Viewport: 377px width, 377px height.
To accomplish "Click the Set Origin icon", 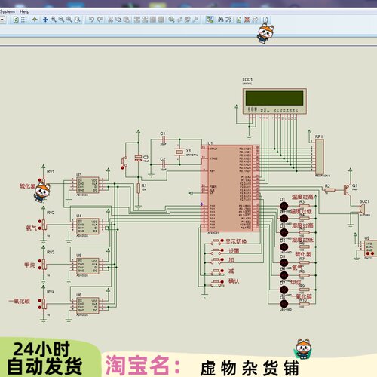I will tap(35, 20).
